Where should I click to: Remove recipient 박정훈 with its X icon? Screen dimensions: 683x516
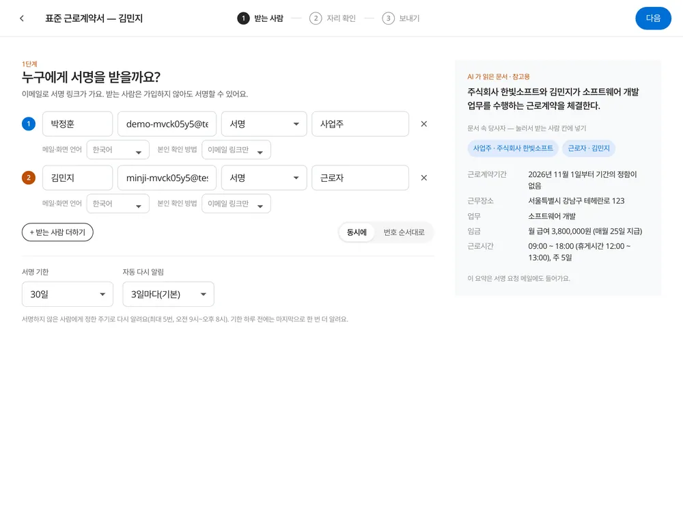424,124
